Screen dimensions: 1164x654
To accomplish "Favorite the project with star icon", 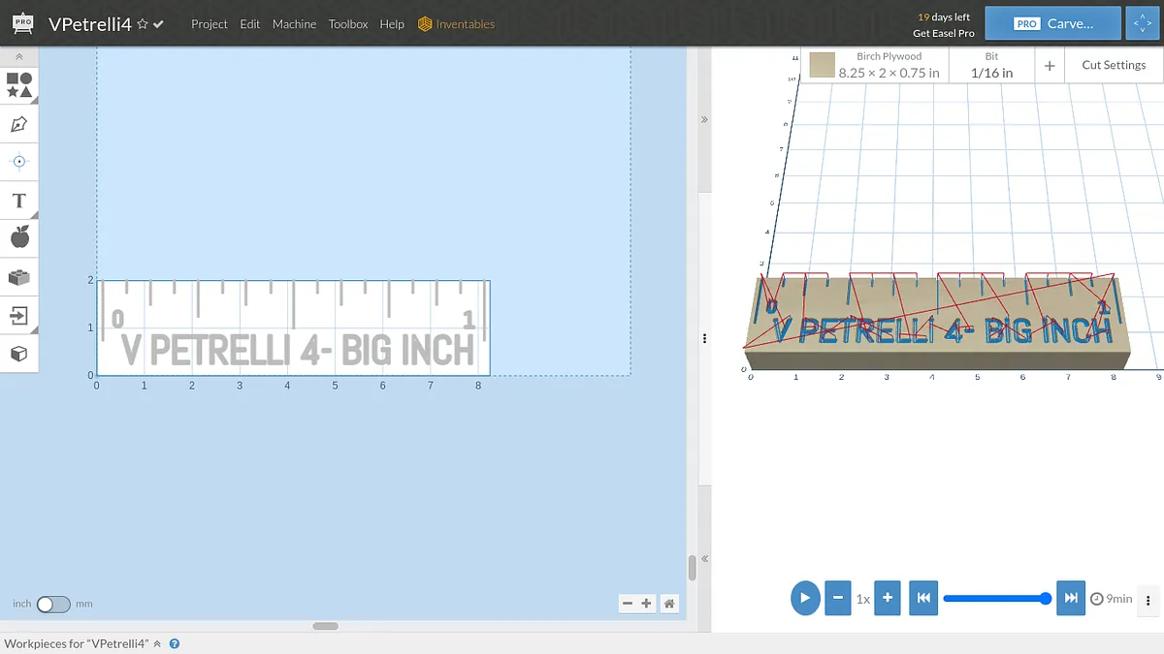I will coord(143,24).
